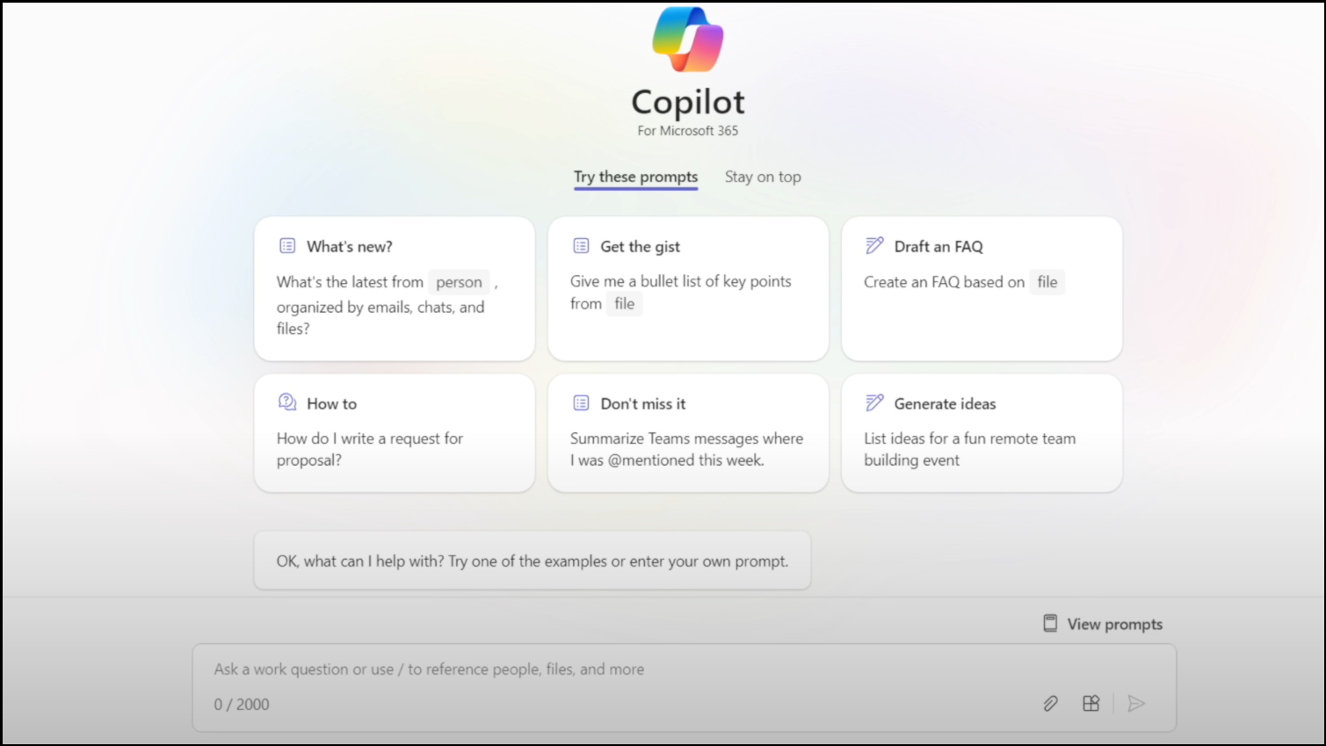Switch to the Stay on top tab
Image resolution: width=1326 pixels, height=746 pixels.
(762, 177)
